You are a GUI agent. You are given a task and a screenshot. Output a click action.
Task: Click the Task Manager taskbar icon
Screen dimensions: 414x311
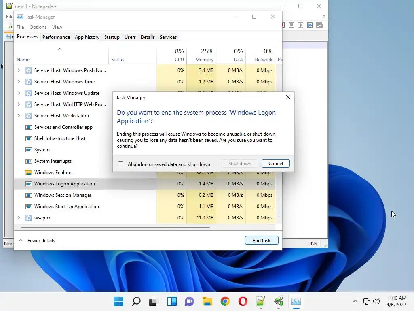(x=296, y=301)
